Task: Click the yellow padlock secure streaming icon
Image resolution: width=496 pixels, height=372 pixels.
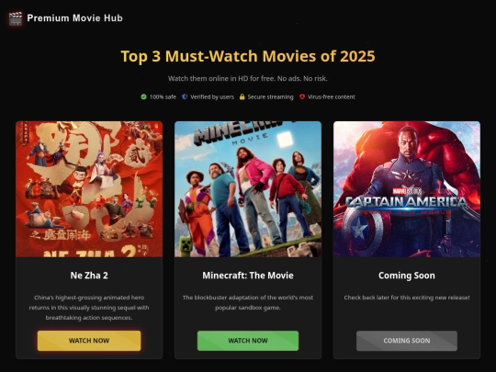Action: (242, 96)
